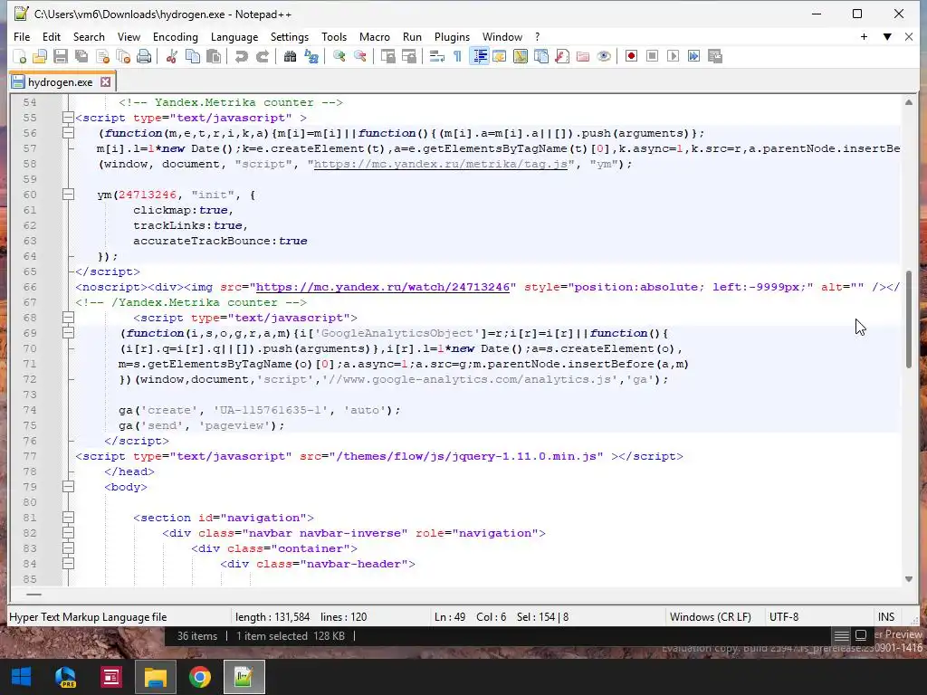Toggle INS mode in status bar
Screen dimensions: 927x695
coord(885,617)
